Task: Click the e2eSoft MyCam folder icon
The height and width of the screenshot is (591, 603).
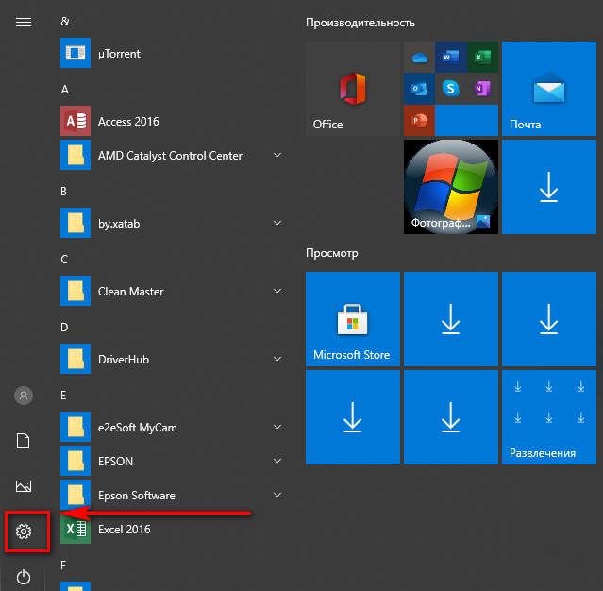Action: point(75,427)
